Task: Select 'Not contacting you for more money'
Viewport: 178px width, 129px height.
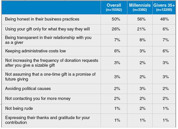Action: tap(38, 98)
